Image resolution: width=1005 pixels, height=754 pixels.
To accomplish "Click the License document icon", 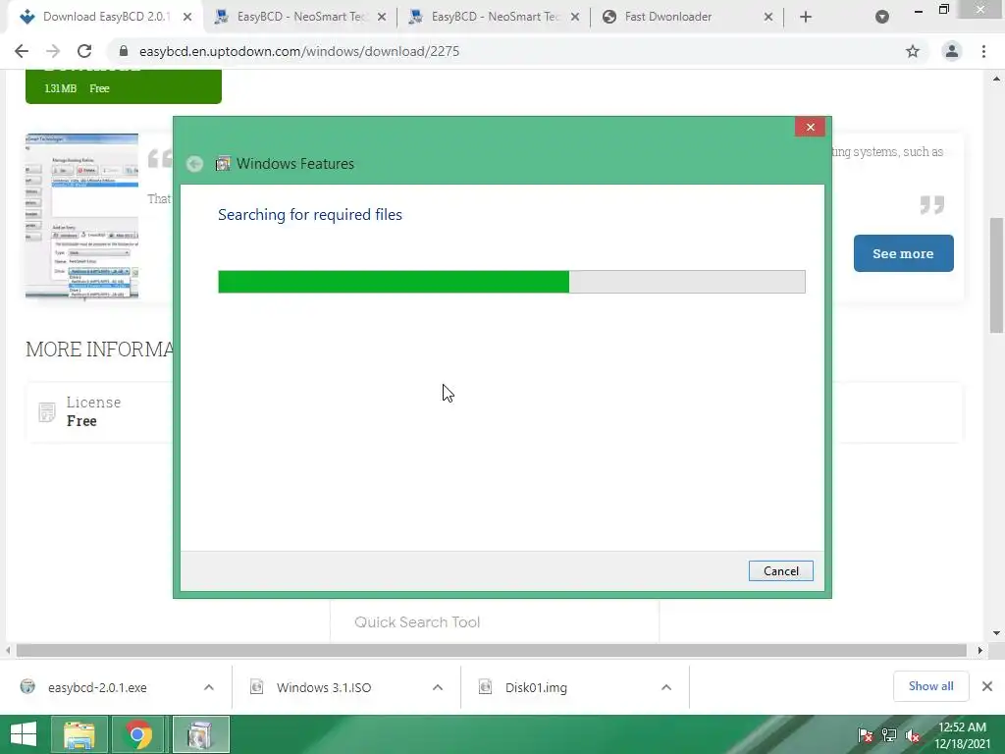I will (x=47, y=412).
